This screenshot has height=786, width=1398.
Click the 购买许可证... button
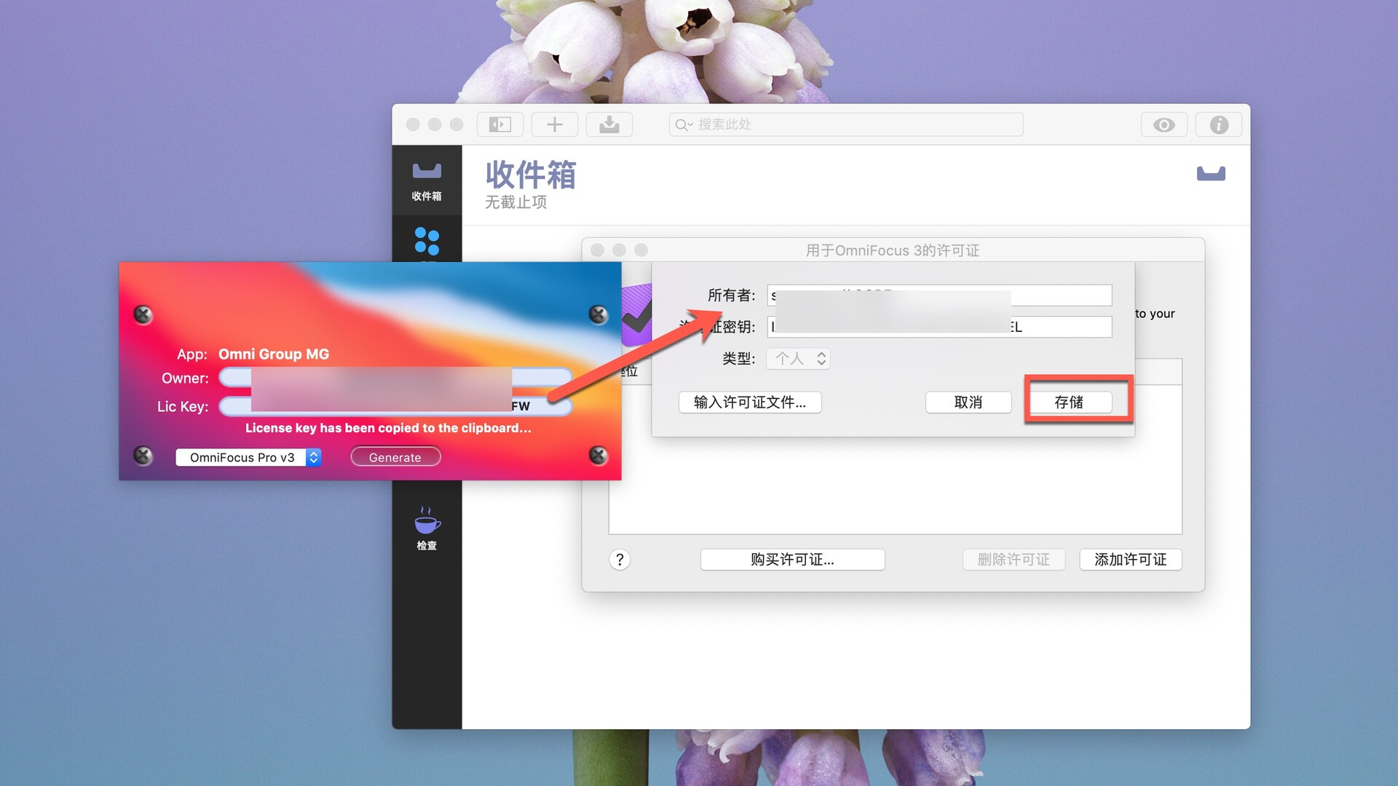click(x=792, y=560)
